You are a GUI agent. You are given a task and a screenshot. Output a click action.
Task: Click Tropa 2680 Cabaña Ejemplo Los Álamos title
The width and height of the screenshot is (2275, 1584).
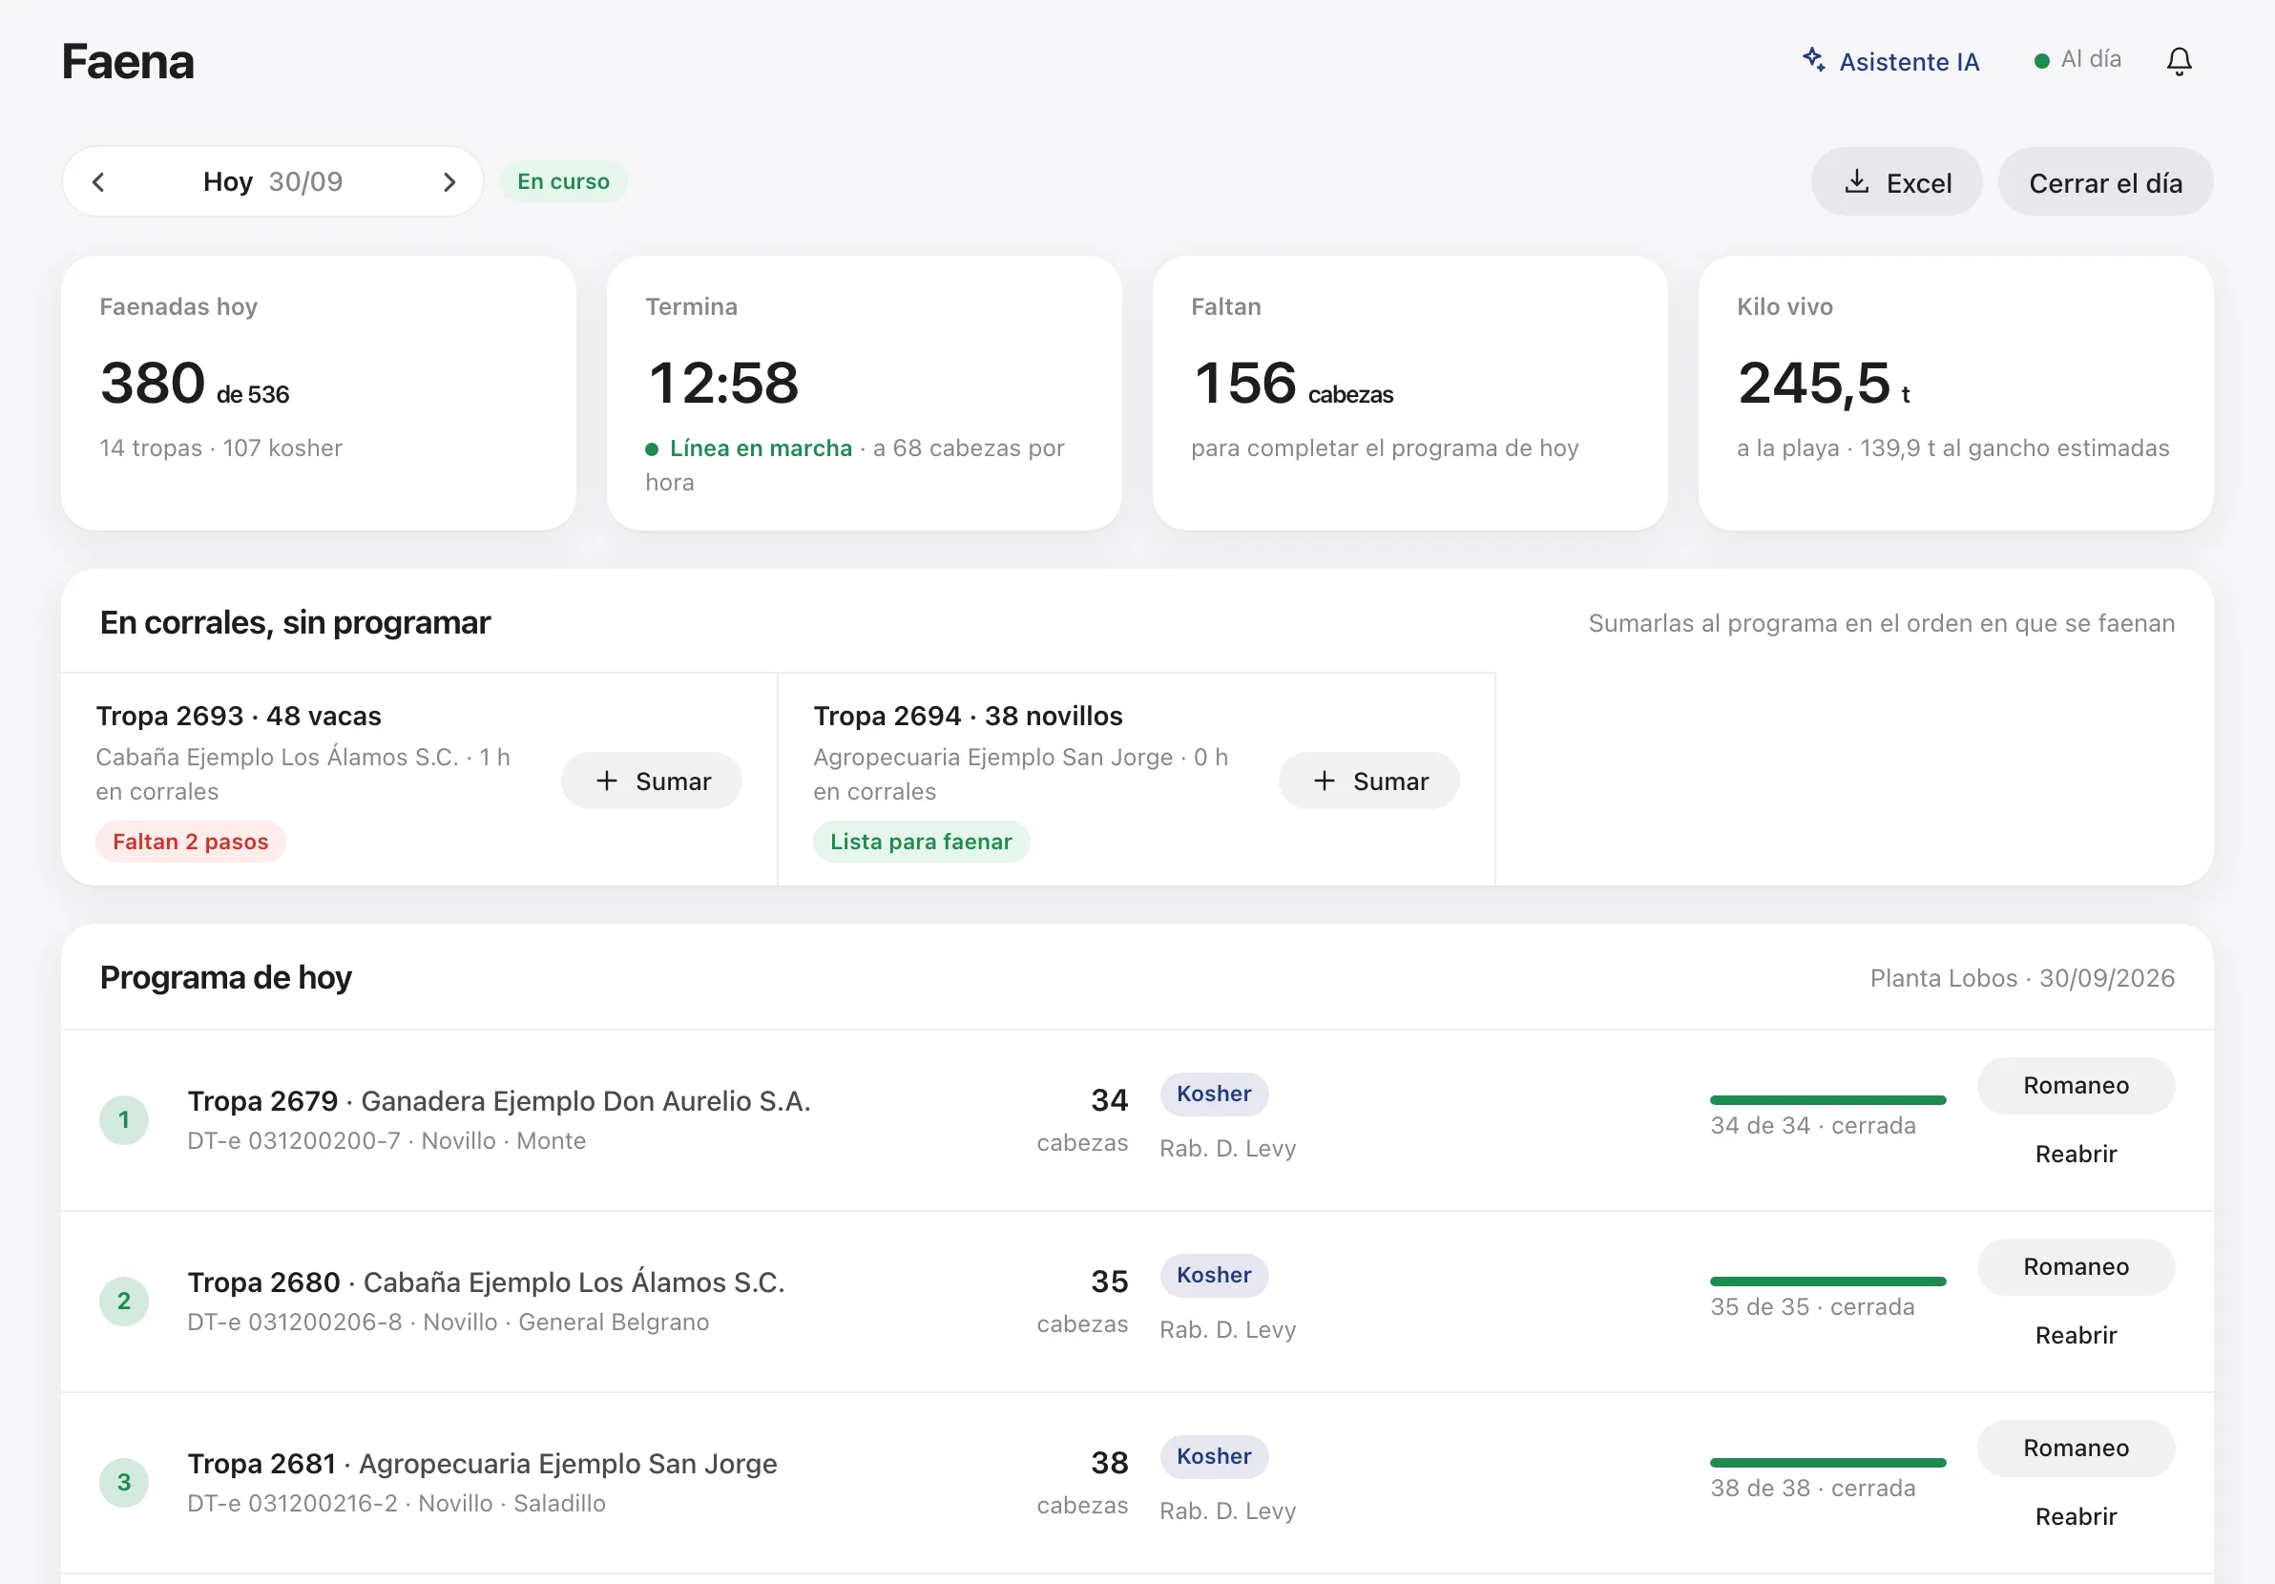(x=487, y=1282)
